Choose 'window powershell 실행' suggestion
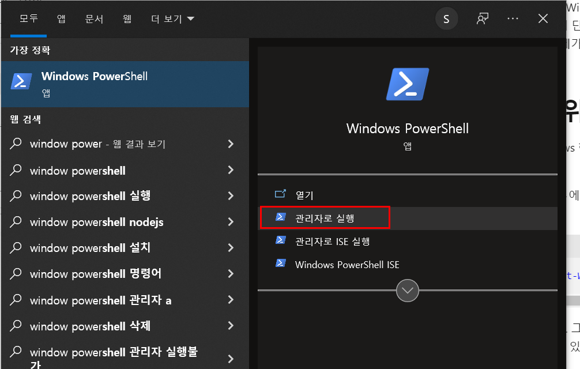Image resolution: width=580 pixels, height=369 pixels. click(x=91, y=196)
